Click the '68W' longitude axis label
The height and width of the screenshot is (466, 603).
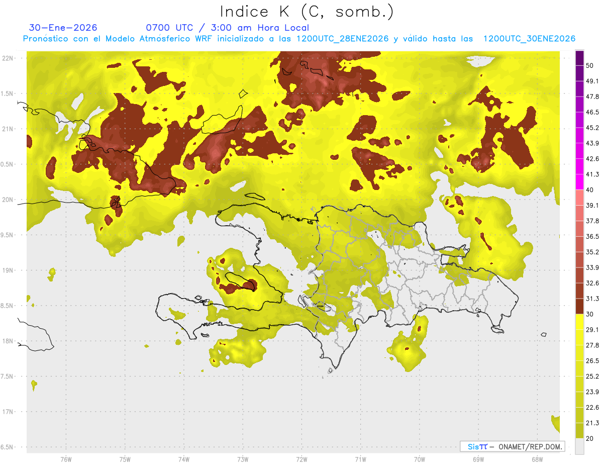537,459
